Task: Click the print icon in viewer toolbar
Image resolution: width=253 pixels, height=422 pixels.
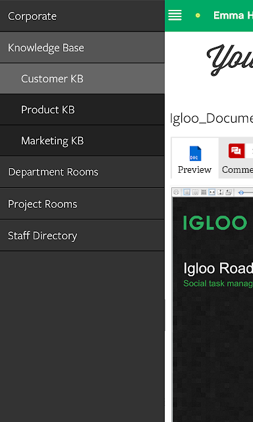Action: (176, 192)
